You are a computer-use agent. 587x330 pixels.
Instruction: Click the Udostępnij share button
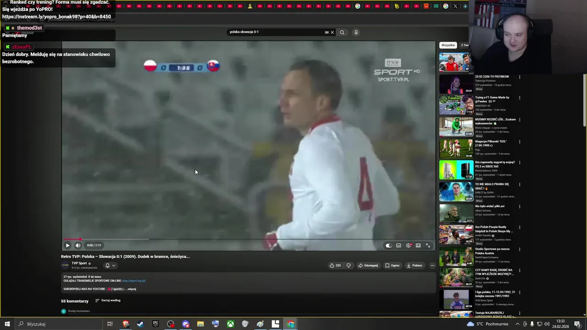point(368,265)
